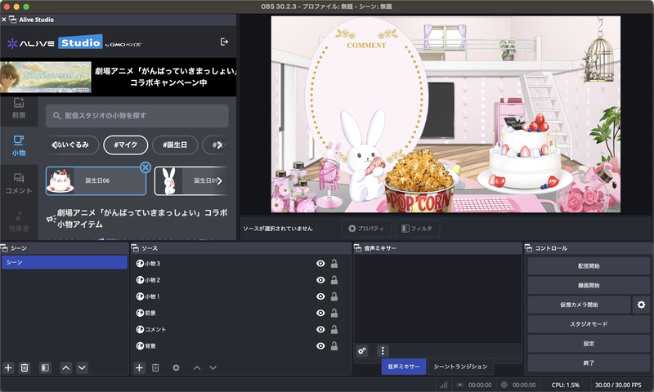Viewport: 654px width, 392px height.
Task: Select the 誕生日09 rabbit prop card
Action: pos(190,180)
